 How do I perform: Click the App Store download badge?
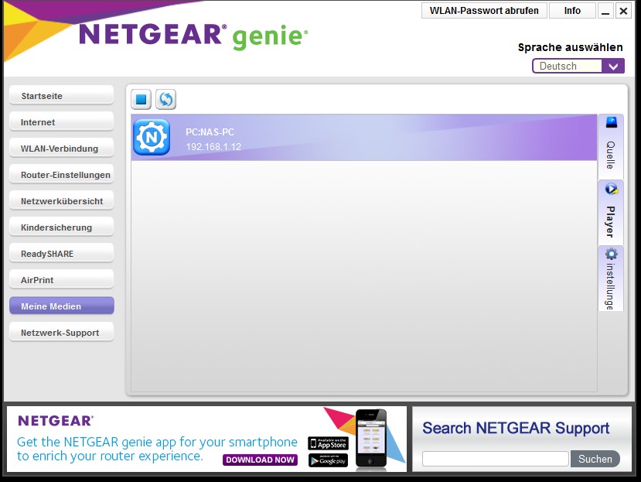328,443
